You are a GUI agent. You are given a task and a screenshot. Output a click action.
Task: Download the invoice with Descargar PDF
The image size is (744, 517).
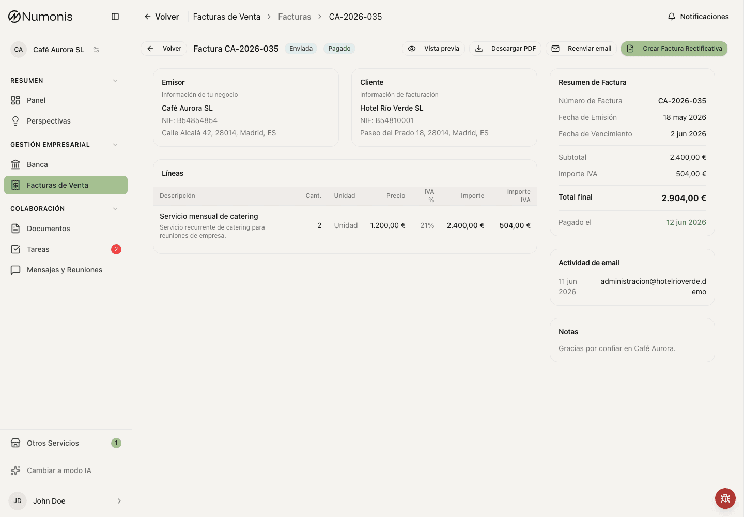(505, 49)
